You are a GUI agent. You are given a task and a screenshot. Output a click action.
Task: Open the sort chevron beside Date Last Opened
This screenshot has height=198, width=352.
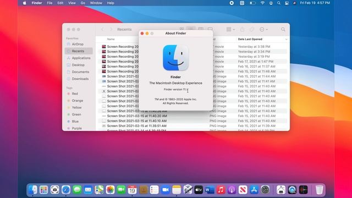286,39
